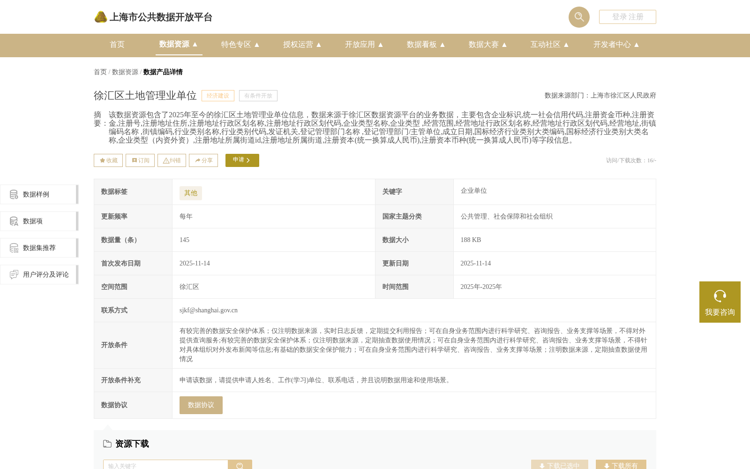Click data size value 188 KB
The width and height of the screenshot is (750, 469).
click(471, 240)
